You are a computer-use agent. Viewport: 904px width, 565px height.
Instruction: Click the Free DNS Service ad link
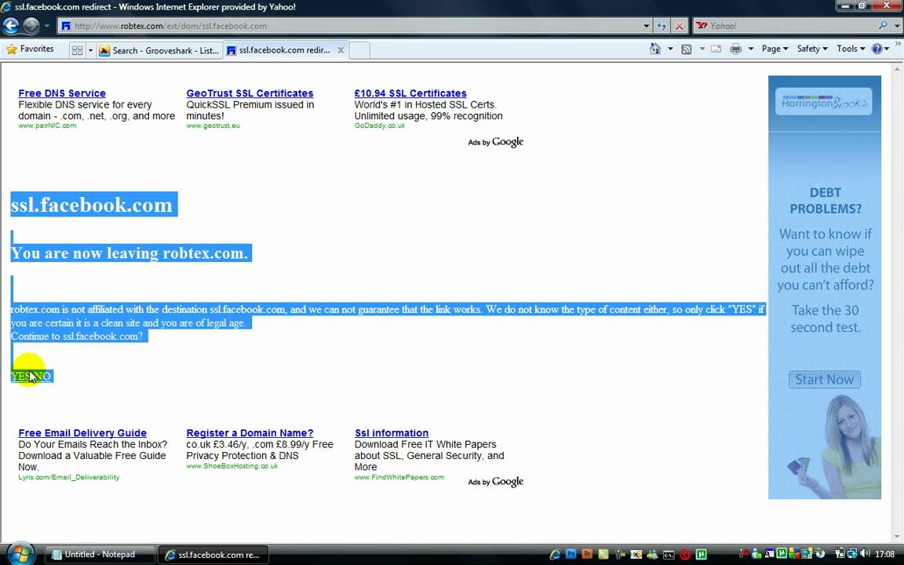(62, 93)
